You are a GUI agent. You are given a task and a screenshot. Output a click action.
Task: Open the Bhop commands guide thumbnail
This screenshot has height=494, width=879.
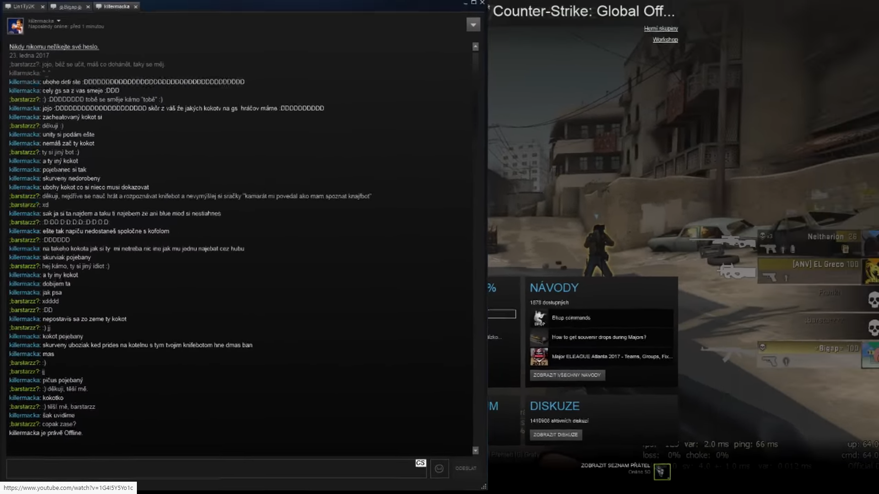539,318
